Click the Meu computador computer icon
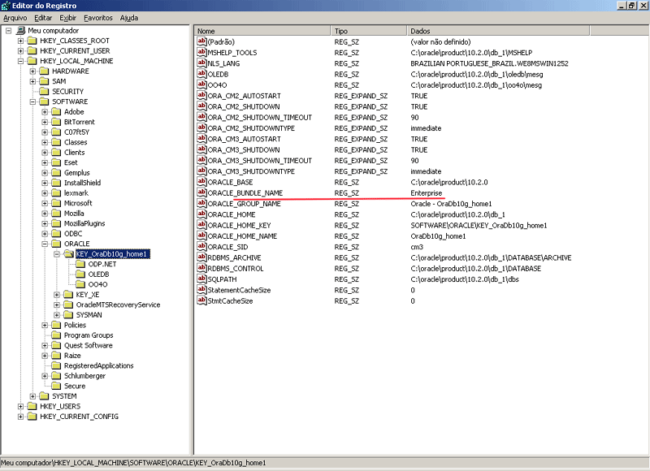 point(21,31)
